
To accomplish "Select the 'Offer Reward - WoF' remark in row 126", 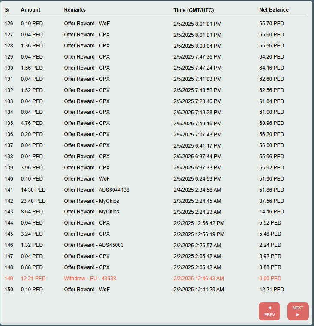I will (x=87, y=24).
